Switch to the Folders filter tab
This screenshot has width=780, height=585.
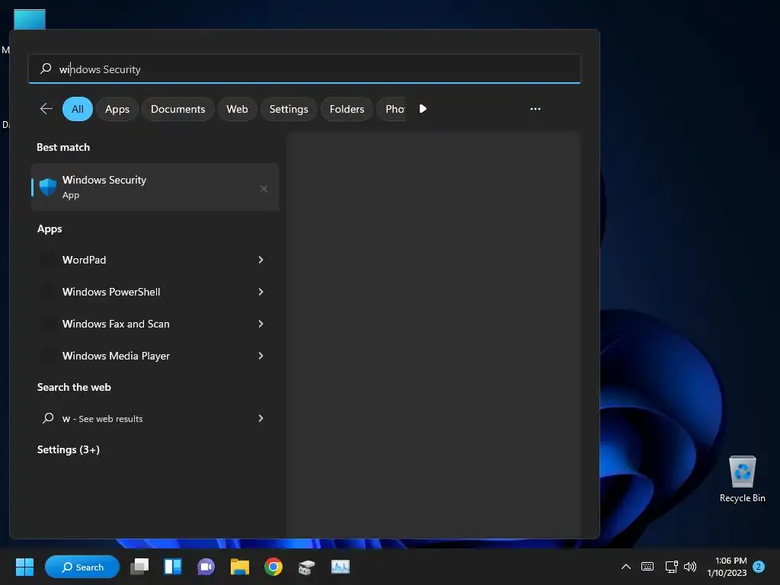pos(347,109)
